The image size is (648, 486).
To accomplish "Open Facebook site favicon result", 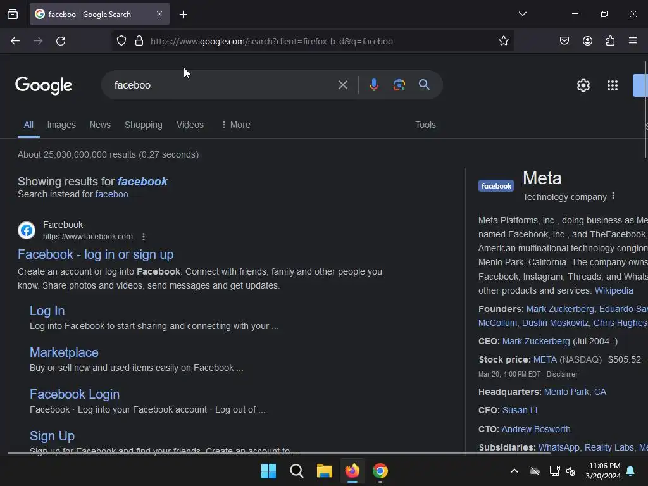I will point(27,230).
